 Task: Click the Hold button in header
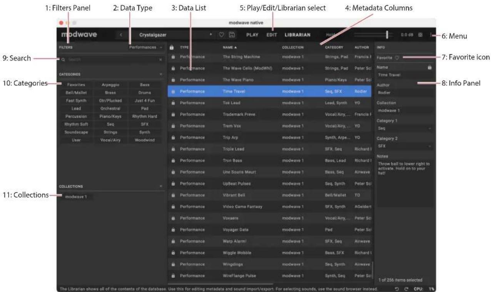point(331,35)
